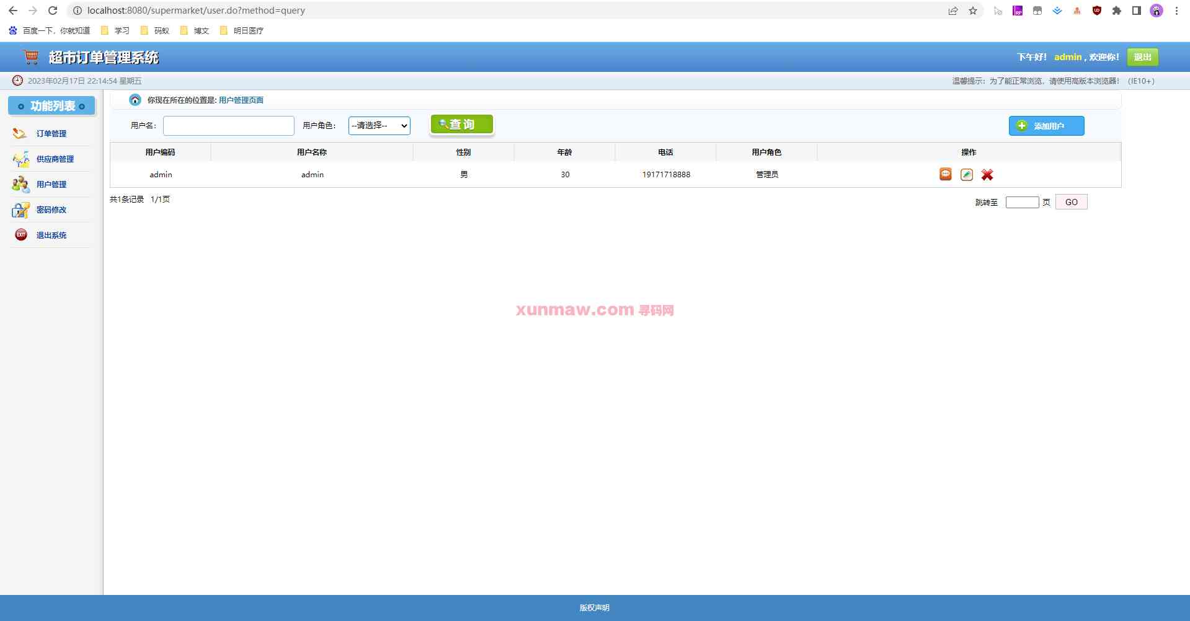
Task: Click the 用户名 input field
Action: (229, 126)
